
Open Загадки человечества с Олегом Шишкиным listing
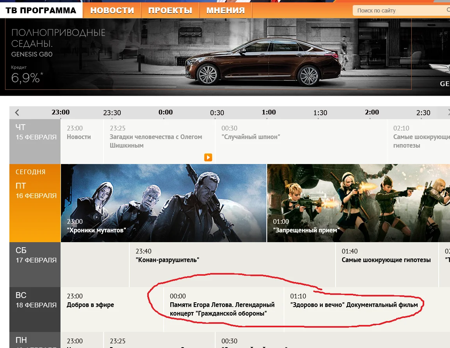(x=159, y=141)
